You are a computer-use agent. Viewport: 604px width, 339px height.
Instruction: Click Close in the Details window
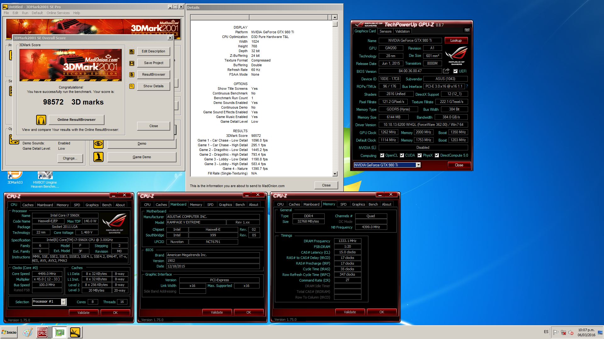[326, 186]
